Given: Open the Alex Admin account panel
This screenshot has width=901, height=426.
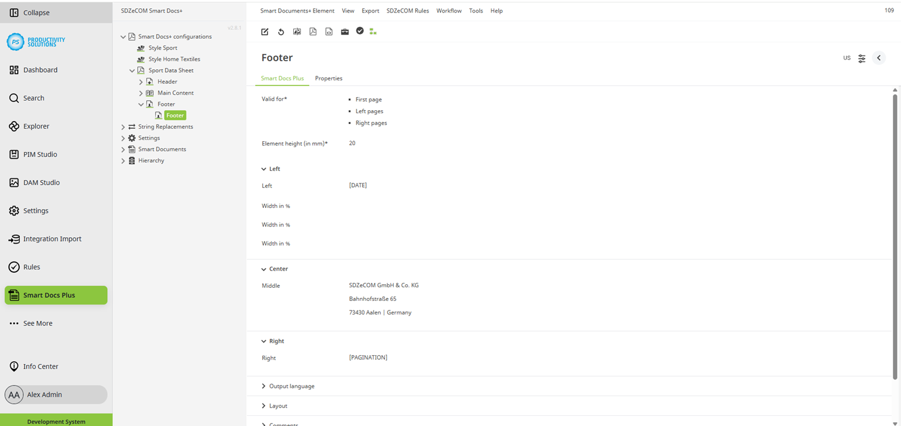Looking at the screenshot, I should pos(45,394).
